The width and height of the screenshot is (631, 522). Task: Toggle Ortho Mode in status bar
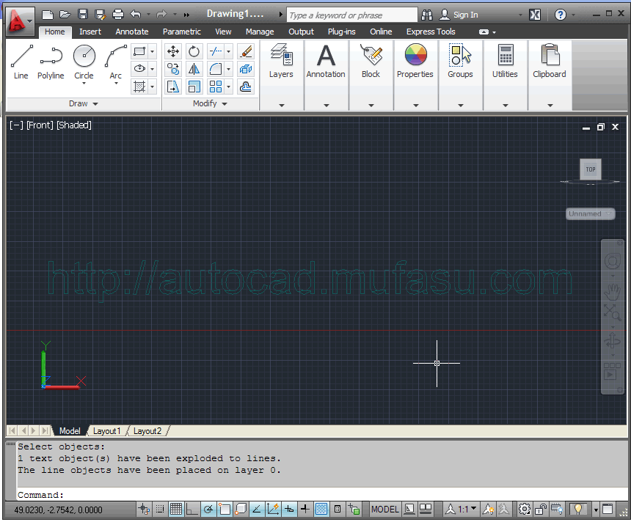(x=192, y=510)
